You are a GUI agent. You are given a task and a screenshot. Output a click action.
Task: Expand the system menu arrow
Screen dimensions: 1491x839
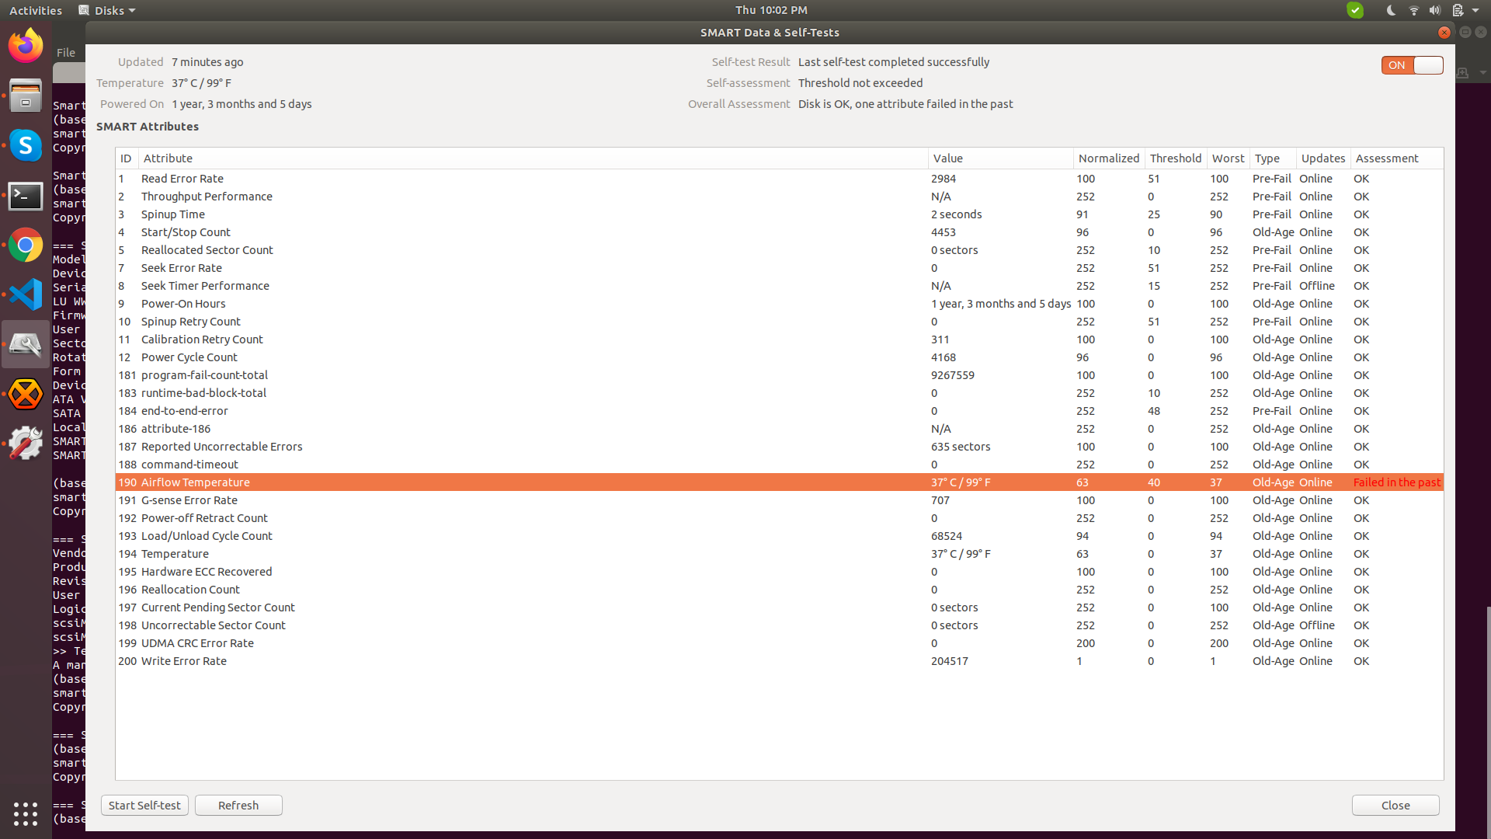click(1475, 10)
